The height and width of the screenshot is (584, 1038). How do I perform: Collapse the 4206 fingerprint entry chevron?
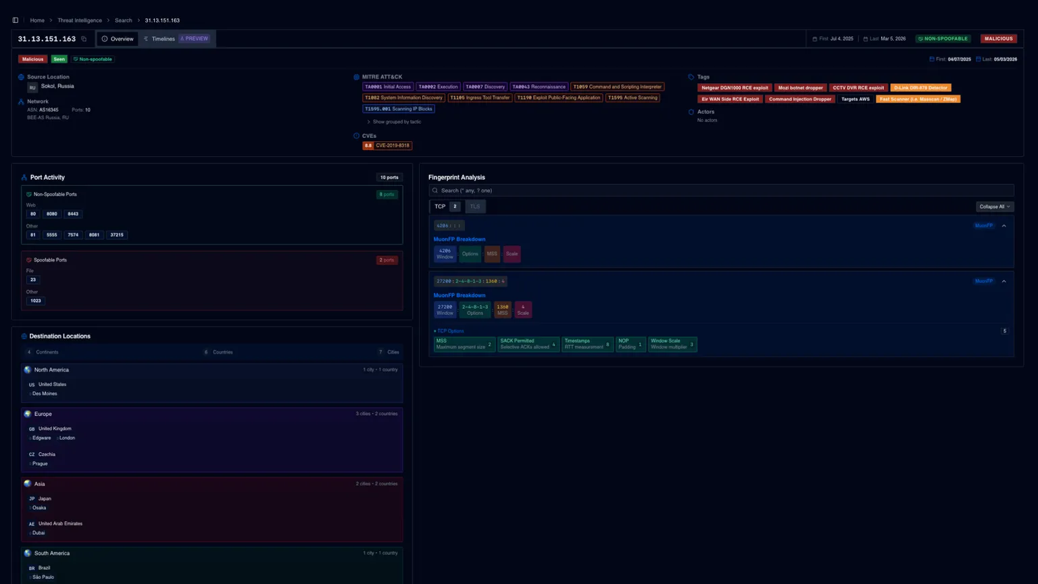[1004, 226]
